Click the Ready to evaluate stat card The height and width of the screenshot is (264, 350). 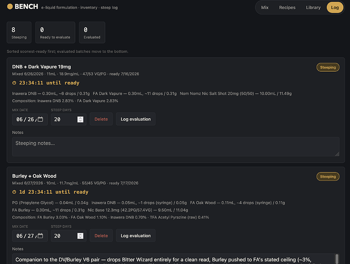coord(55,33)
